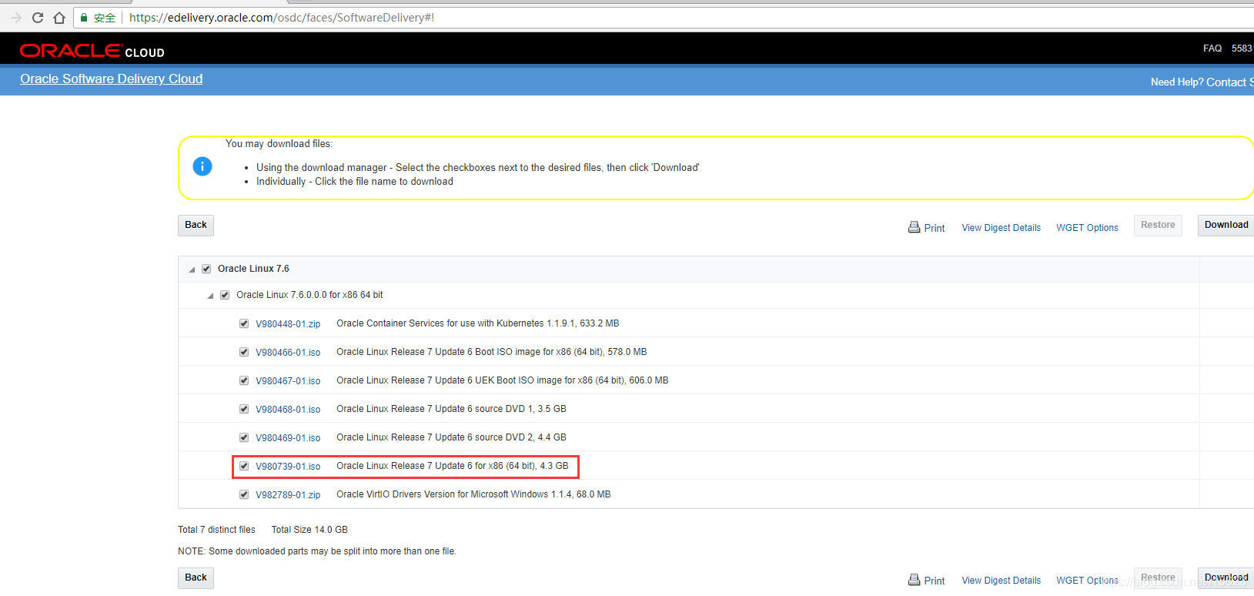Open Oracle Software Delivery Cloud link
This screenshot has width=1254, height=596.
(x=112, y=79)
